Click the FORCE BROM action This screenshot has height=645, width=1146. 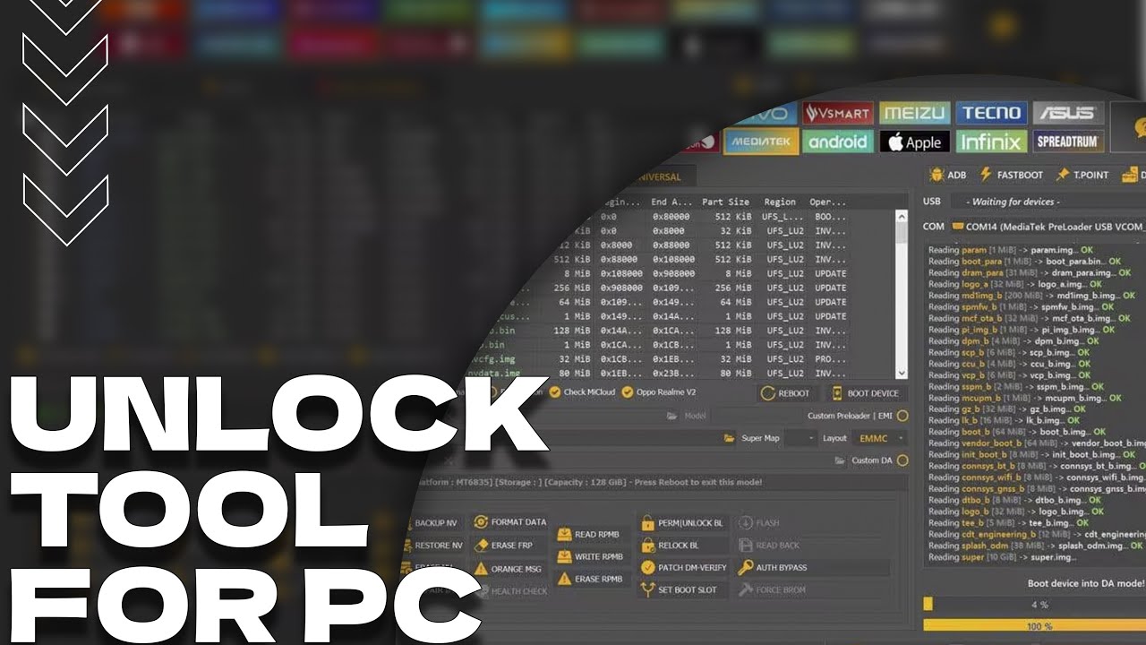[772, 589]
